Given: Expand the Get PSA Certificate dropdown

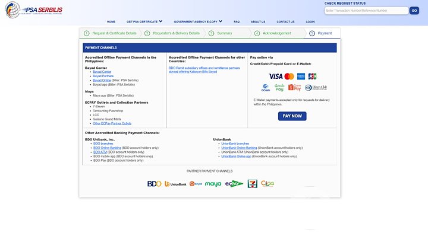Looking at the screenshot, I should [x=144, y=21].
